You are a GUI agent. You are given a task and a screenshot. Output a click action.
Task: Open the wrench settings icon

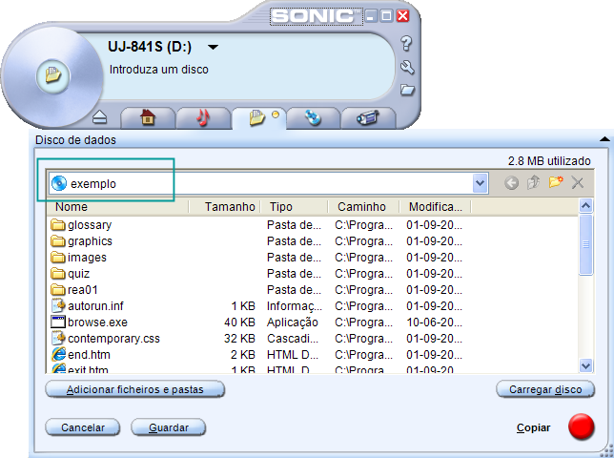(x=407, y=67)
